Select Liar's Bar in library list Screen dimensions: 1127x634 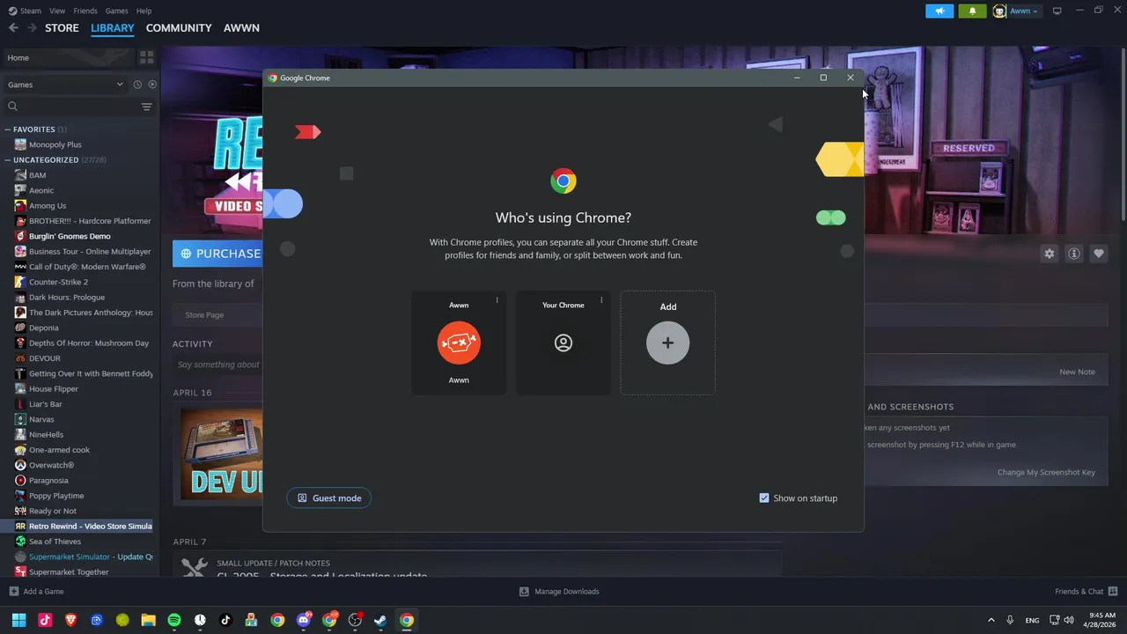[x=45, y=404]
